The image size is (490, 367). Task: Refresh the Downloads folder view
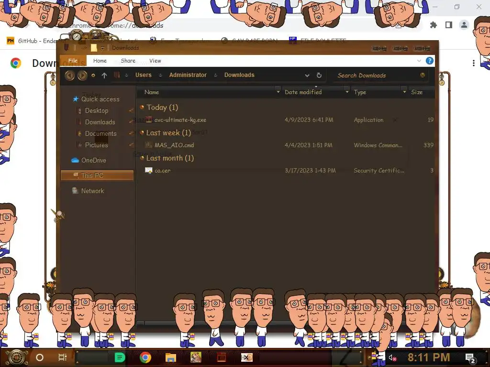click(x=319, y=75)
